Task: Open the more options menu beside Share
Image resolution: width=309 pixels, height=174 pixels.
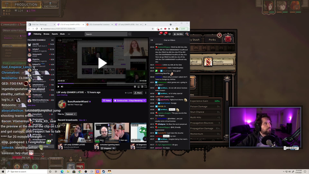Action: coord(146,93)
